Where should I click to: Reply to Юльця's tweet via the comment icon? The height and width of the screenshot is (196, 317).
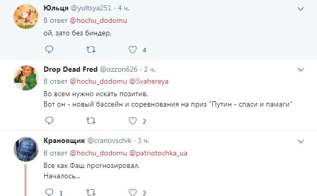pyautogui.click(x=49, y=49)
